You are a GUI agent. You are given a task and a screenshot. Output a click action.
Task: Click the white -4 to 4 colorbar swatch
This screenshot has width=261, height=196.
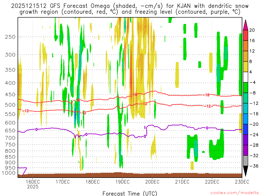[x=245, y=77]
